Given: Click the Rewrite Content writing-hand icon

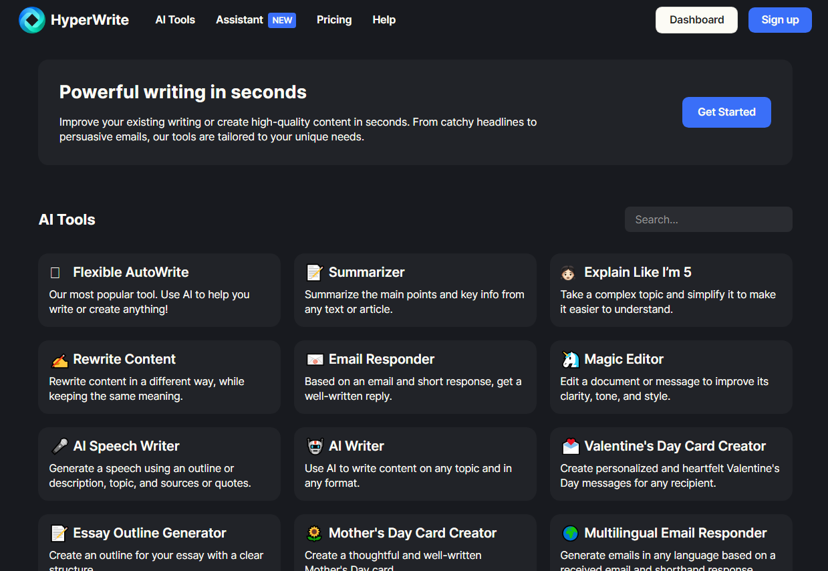Looking at the screenshot, I should (59, 360).
